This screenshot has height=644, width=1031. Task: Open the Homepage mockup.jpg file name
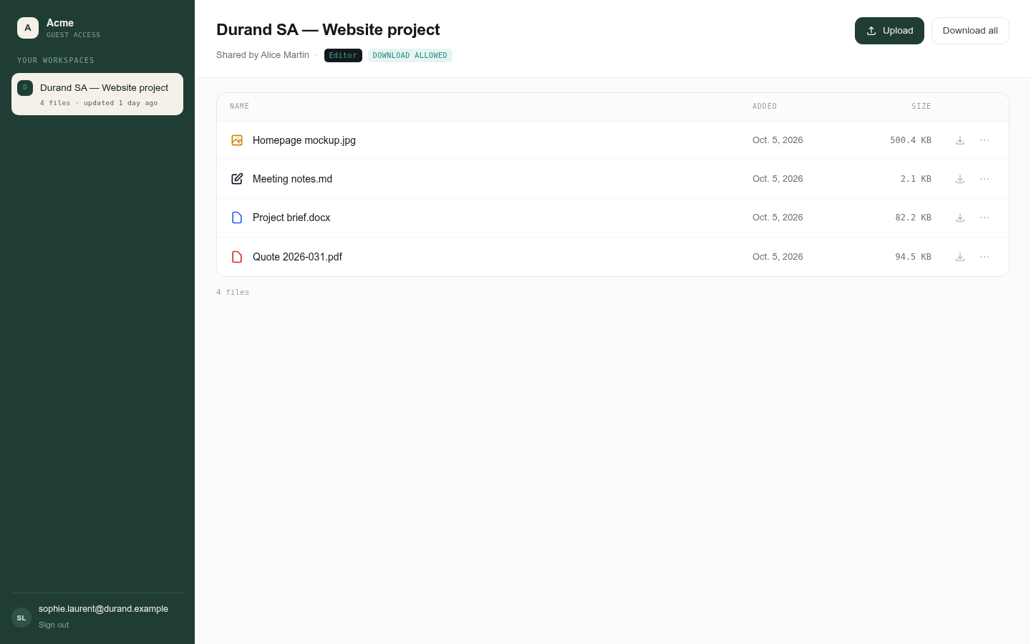pyautogui.click(x=304, y=140)
